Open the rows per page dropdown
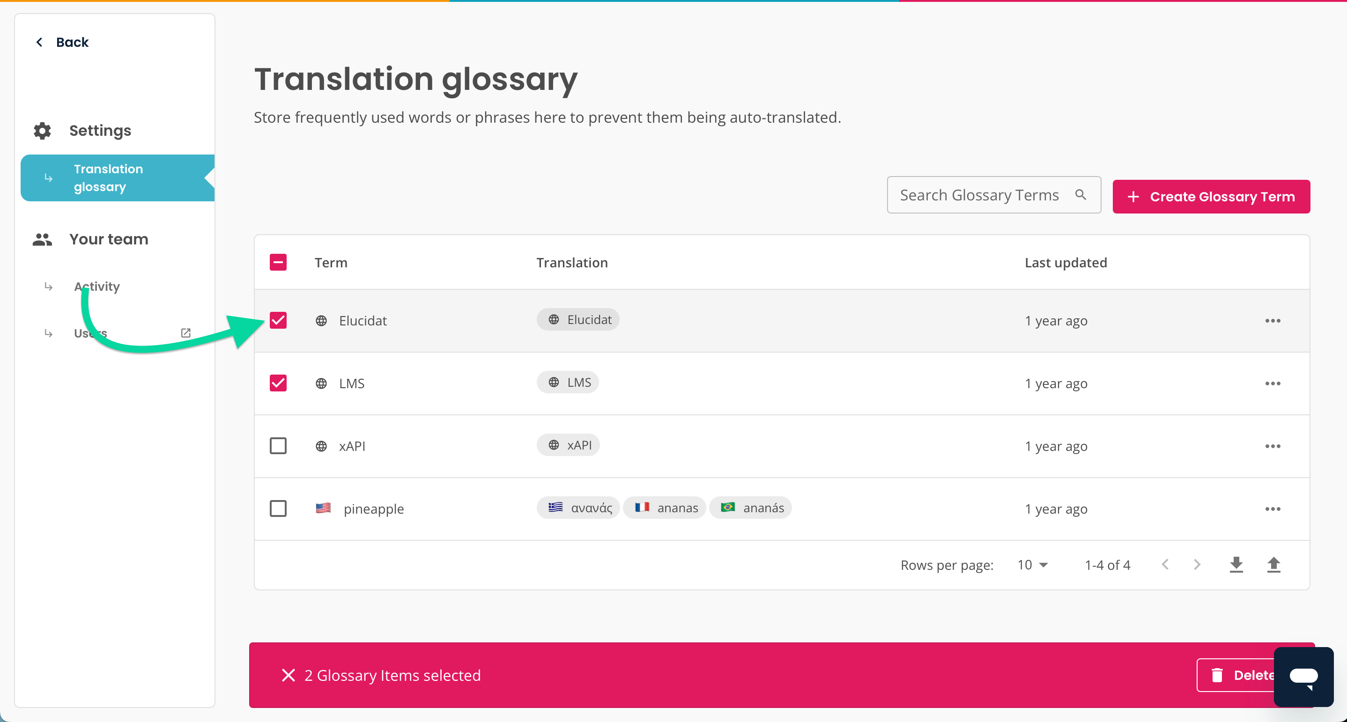1347x722 pixels. [x=1032, y=565]
